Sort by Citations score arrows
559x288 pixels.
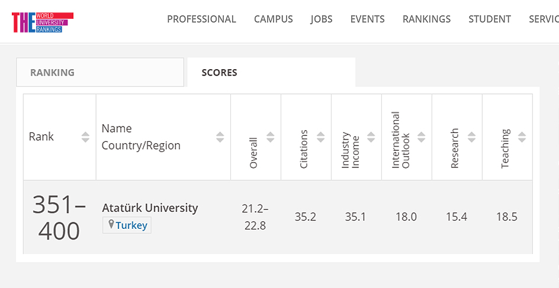click(321, 137)
